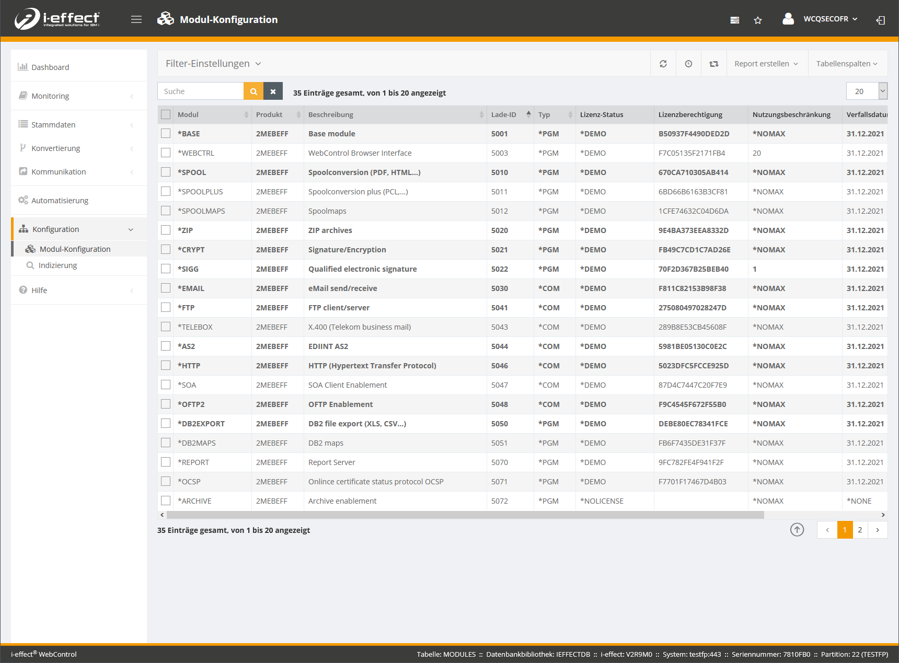Click the logout icon at top right

point(880,20)
